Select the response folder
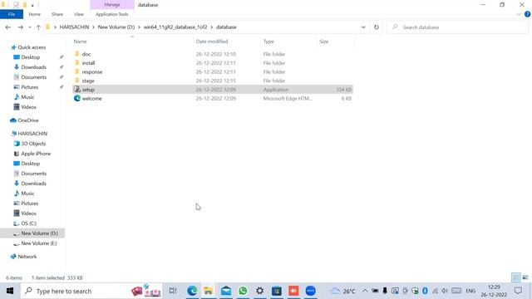The height and width of the screenshot is (299, 532). 92,72
